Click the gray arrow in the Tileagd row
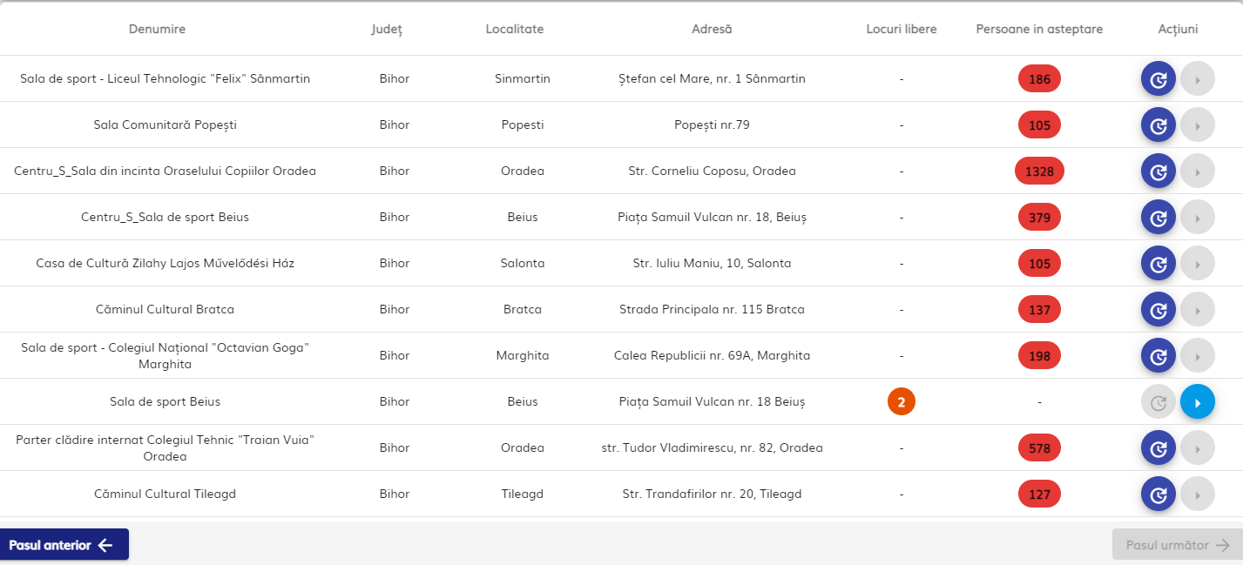 point(1198,494)
